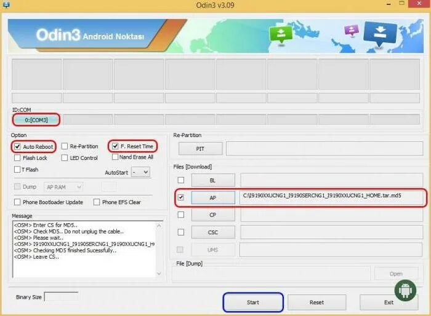
Task: Click the Message log scroll up arrow
Action: pos(159,226)
